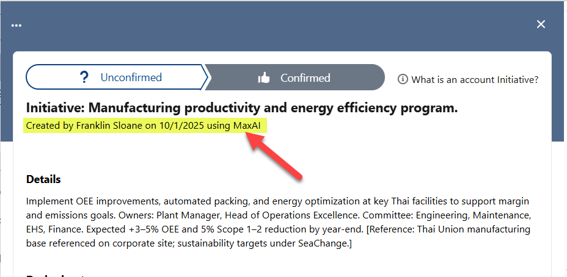Screen dimensions: 567x277
Task: Click the chevron tip between status stages
Action: [x=207, y=77]
